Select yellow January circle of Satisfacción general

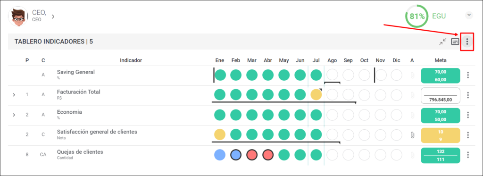click(x=220, y=134)
